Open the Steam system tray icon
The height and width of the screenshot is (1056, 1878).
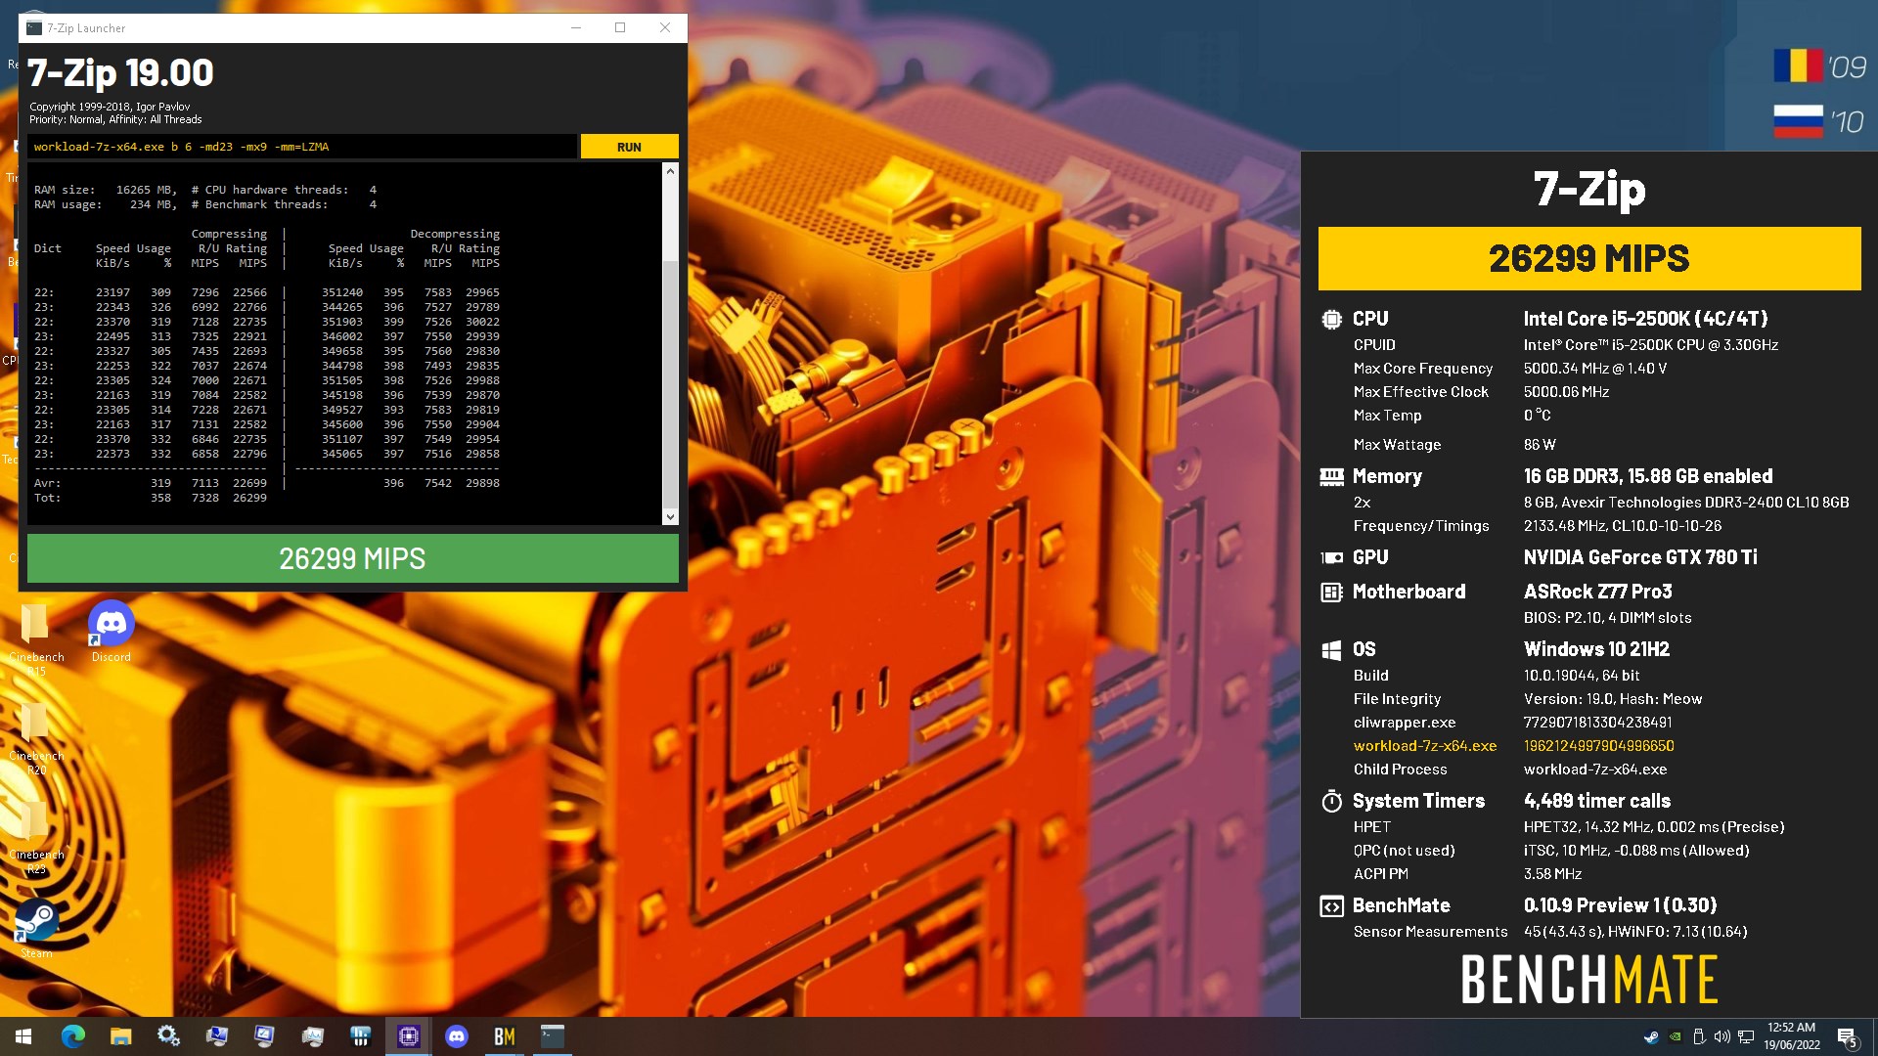coord(1651,1036)
